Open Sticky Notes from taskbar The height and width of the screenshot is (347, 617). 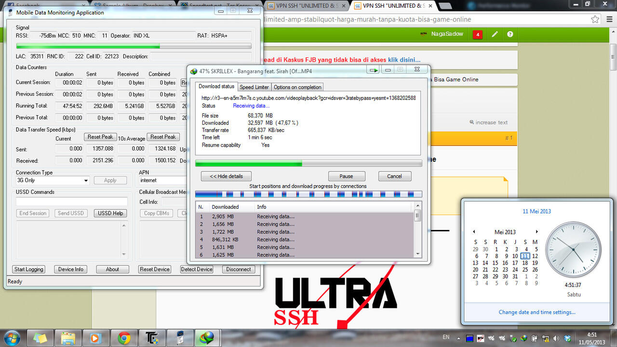(40, 338)
